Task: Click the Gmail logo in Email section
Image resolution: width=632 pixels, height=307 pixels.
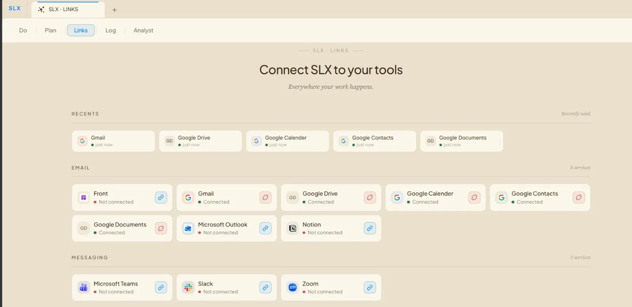Action: [x=188, y=197]
